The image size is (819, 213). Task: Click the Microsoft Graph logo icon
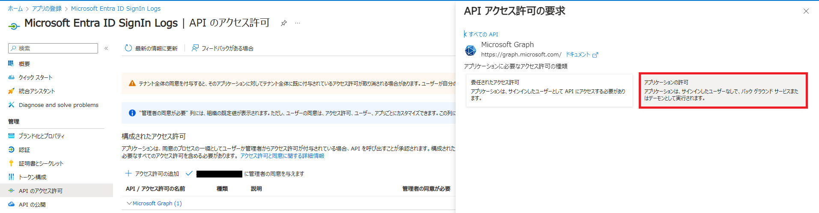[471, 50]
